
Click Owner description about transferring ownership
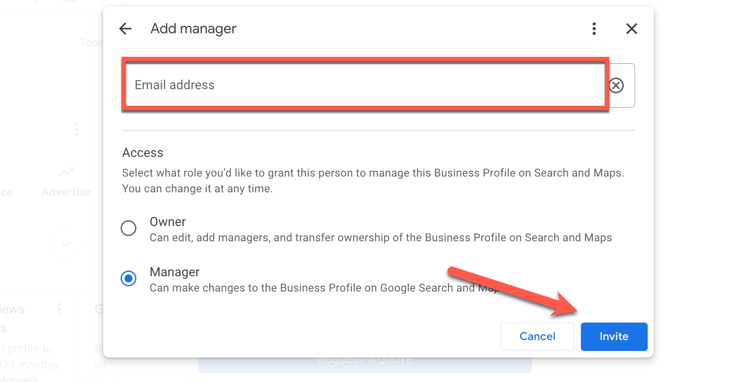380,238
